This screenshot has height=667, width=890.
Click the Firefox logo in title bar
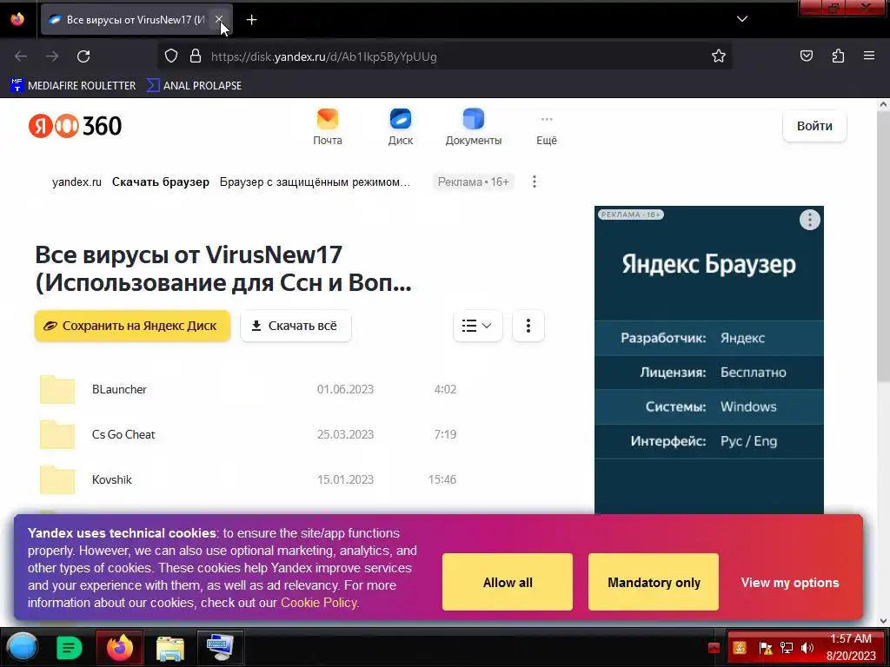pyautogui.click(x=17, y=19)
